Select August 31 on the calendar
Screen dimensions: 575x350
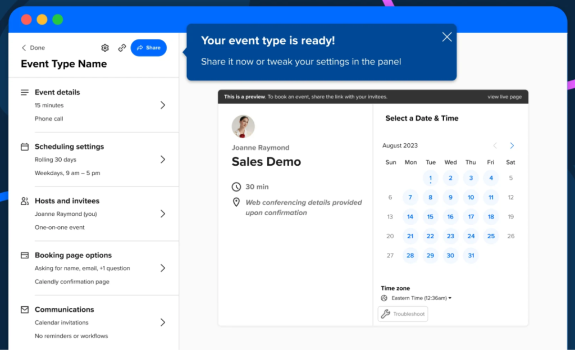[471, 256]
